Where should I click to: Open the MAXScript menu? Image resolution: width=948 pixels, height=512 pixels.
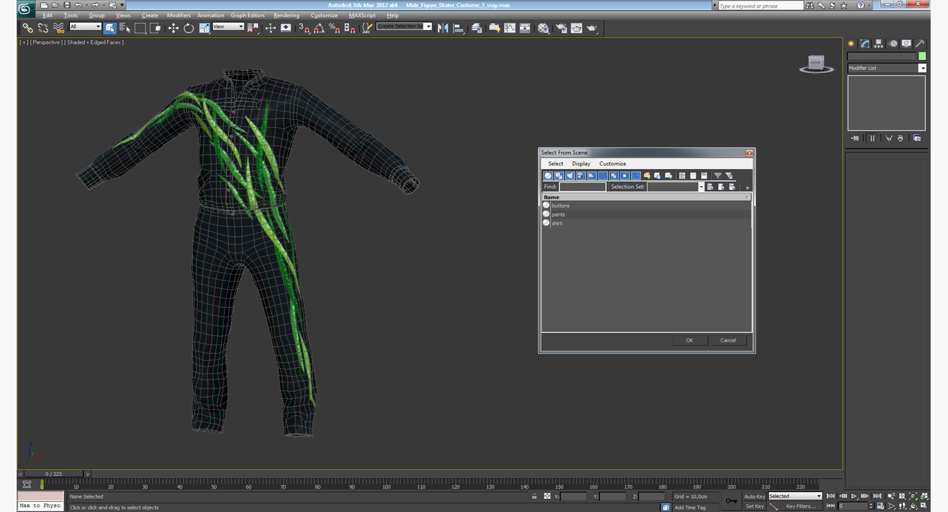[x=363, y=15]
